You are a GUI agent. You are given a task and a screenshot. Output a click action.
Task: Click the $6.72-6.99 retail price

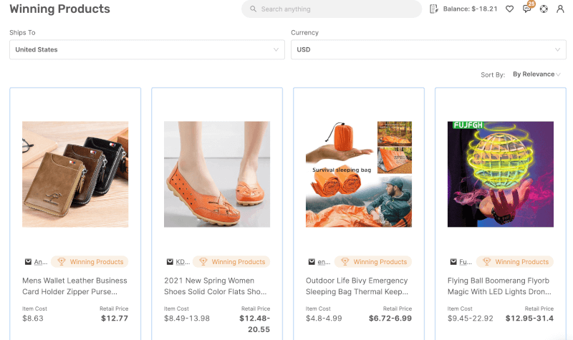pyautogui.click(x=390, y=318)
